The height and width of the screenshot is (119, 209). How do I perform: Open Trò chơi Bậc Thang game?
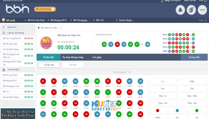(18, 49)
